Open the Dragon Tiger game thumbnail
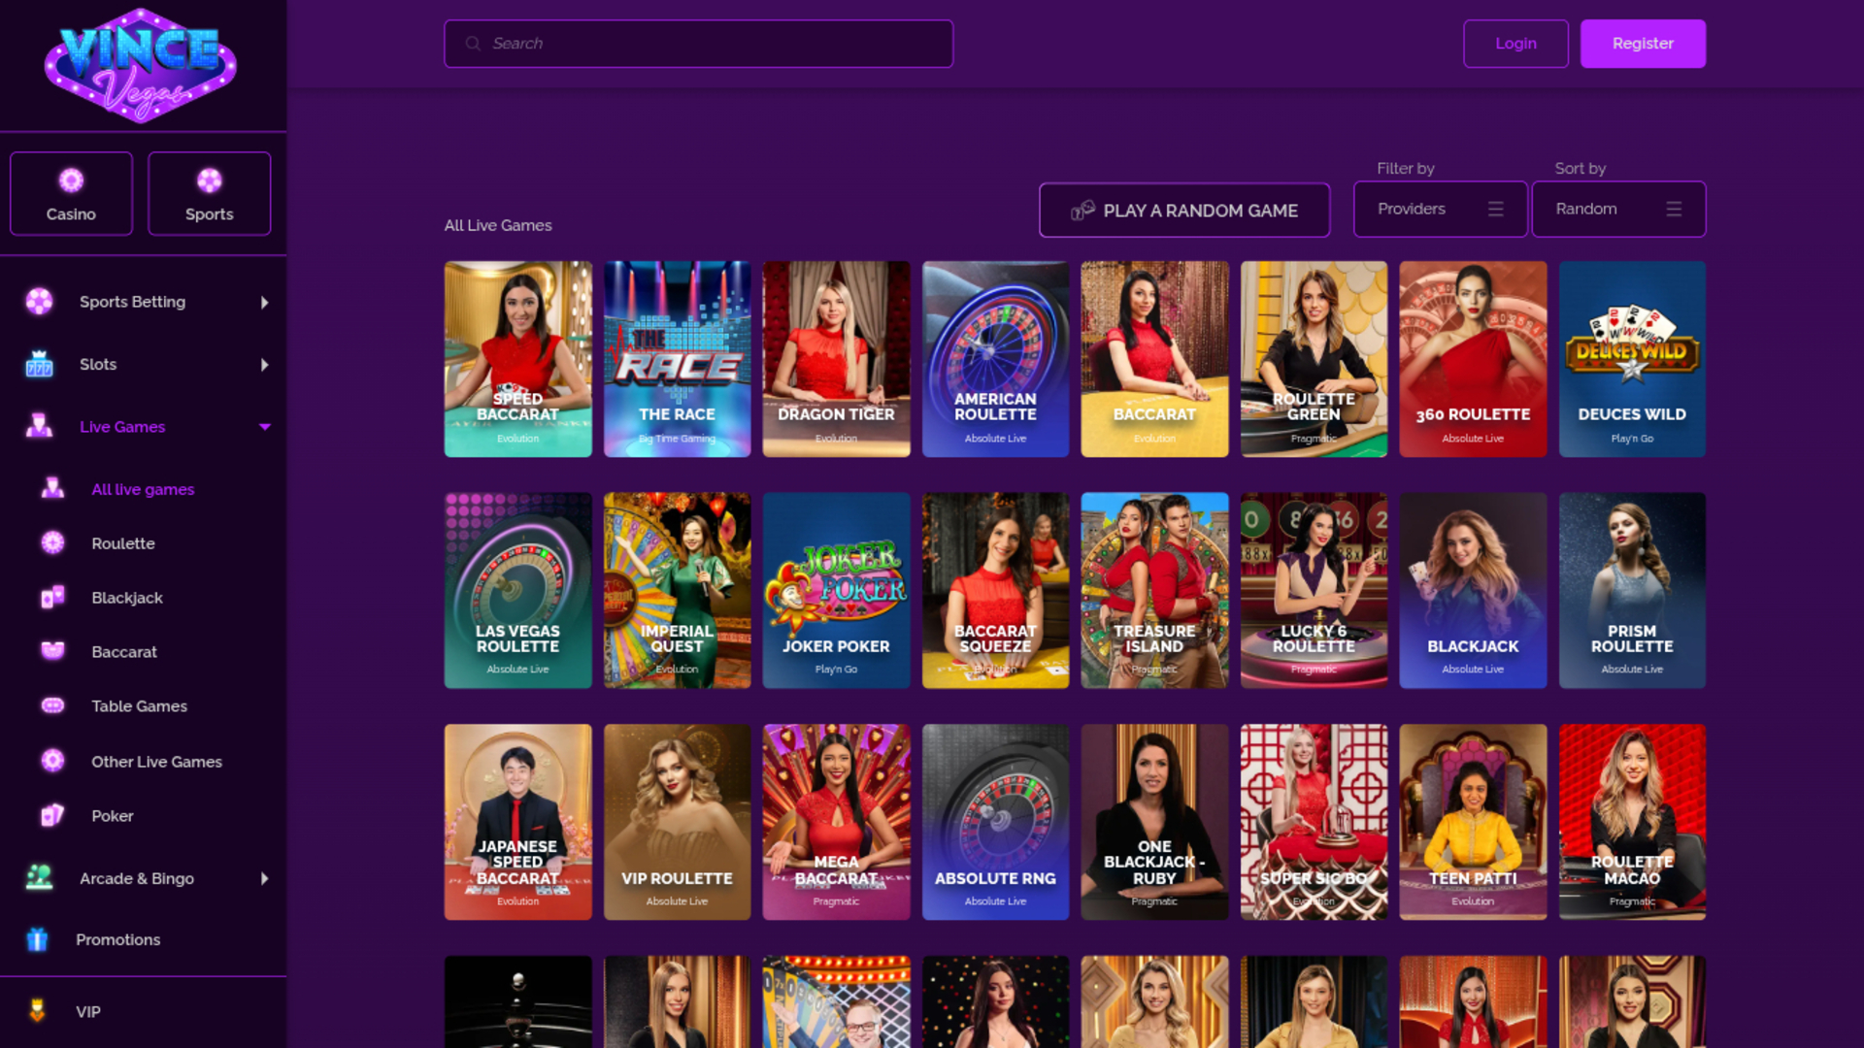Image resolution: width=1864 pixels, height=1048 pixels. click(836, 359)
